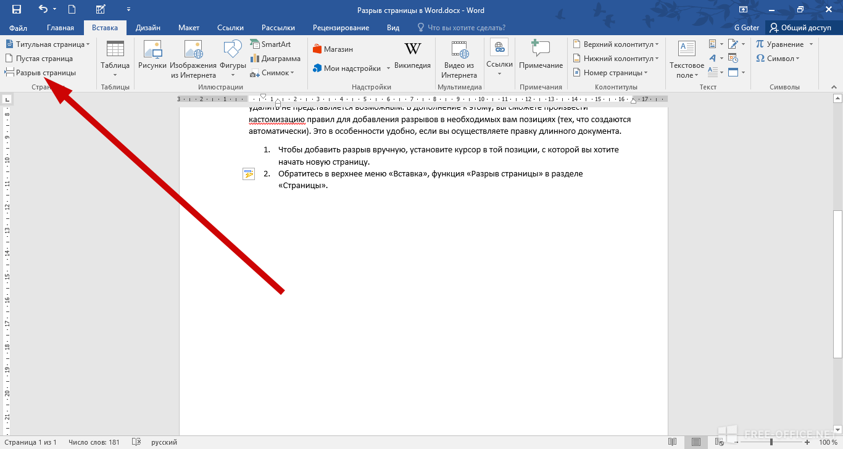Click the zoom slider handle

pyautogui.click(x=771, y=442)
